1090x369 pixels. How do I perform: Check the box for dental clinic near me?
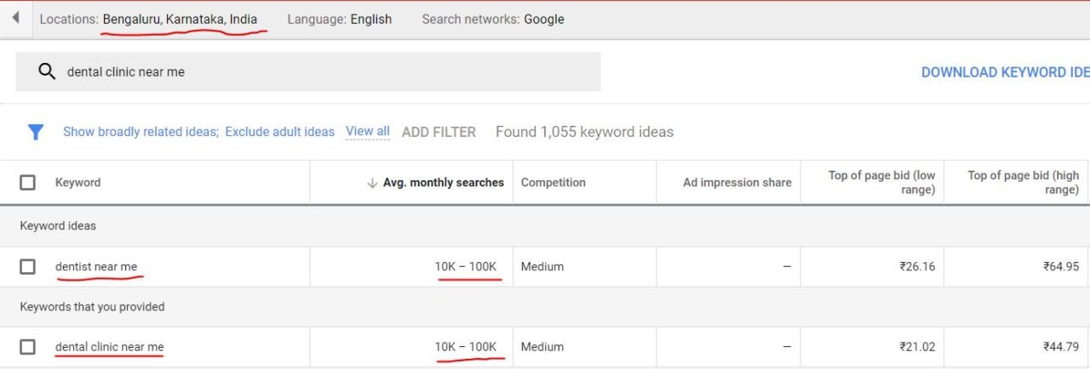pos(28,347)
